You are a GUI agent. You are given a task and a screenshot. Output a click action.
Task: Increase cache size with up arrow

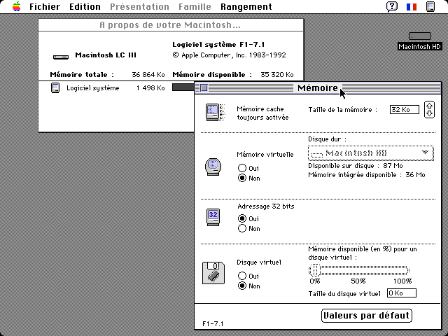[x=429, y=106]
